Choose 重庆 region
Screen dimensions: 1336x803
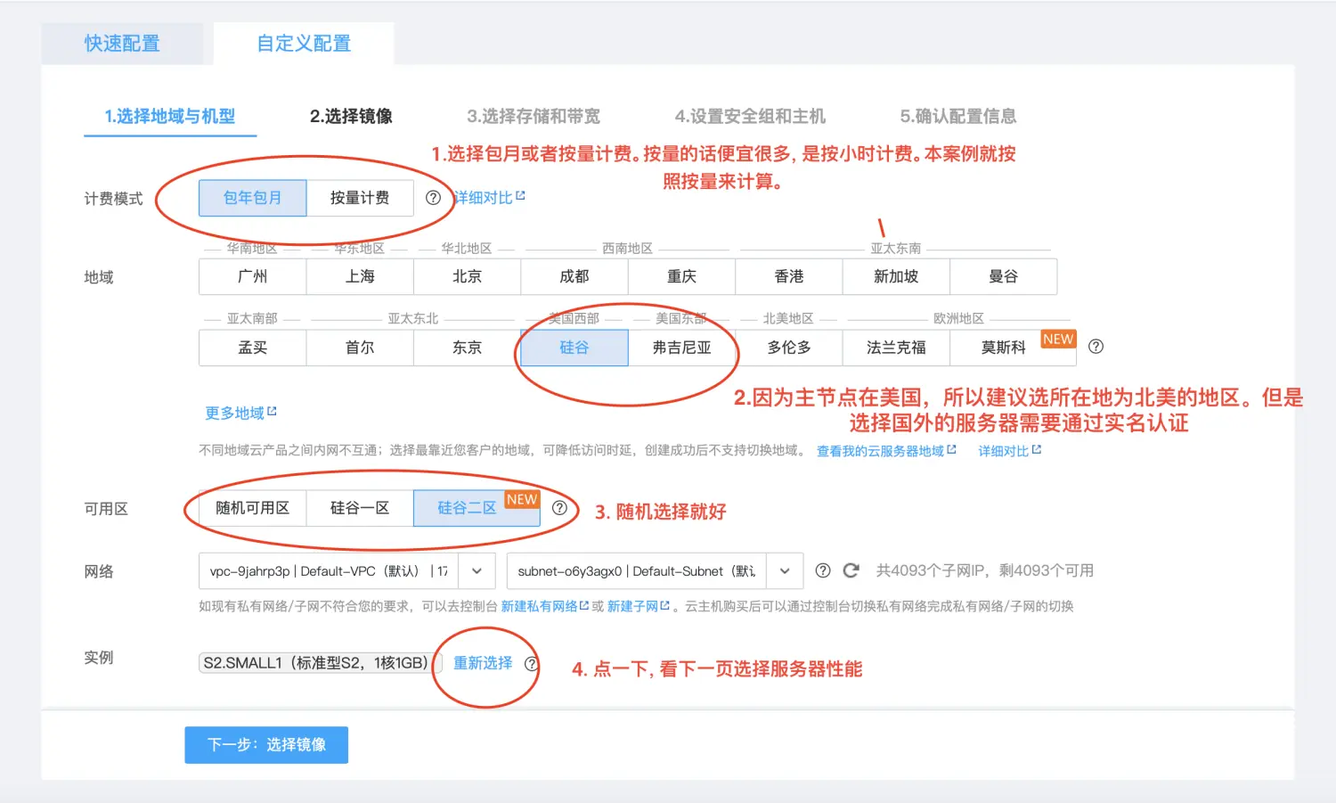[681, 276]
